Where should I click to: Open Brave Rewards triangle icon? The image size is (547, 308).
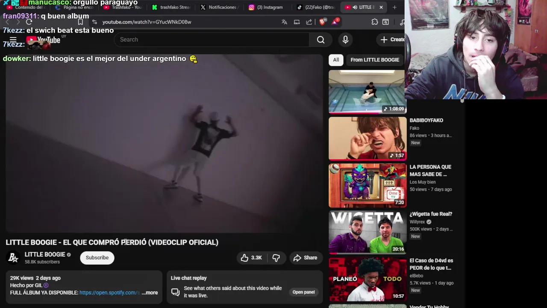(335, 21)
